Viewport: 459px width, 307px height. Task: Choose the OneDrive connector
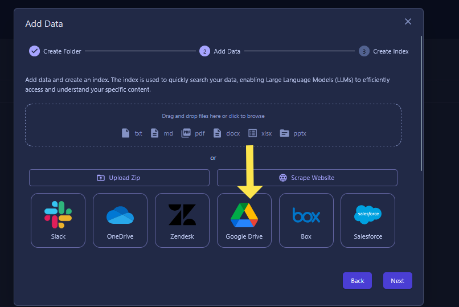click(120, 220)
